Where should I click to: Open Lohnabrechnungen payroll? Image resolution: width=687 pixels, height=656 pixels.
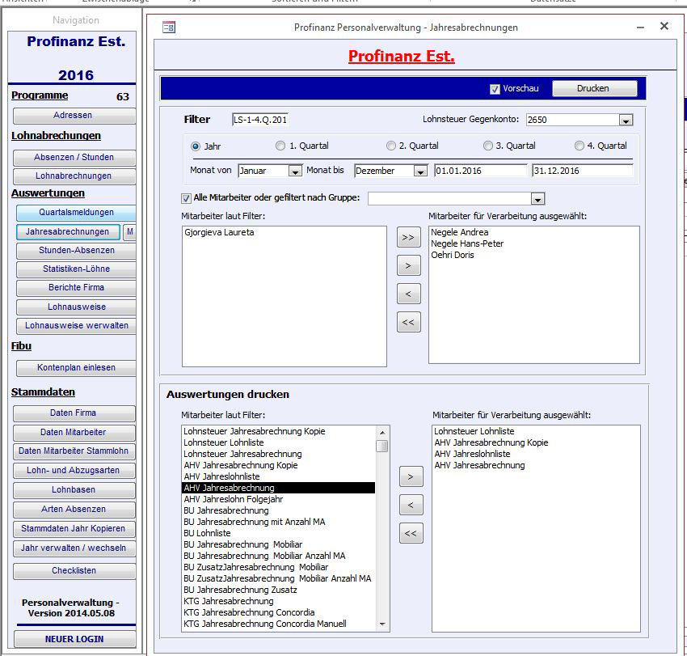click(x=74, y=176)
